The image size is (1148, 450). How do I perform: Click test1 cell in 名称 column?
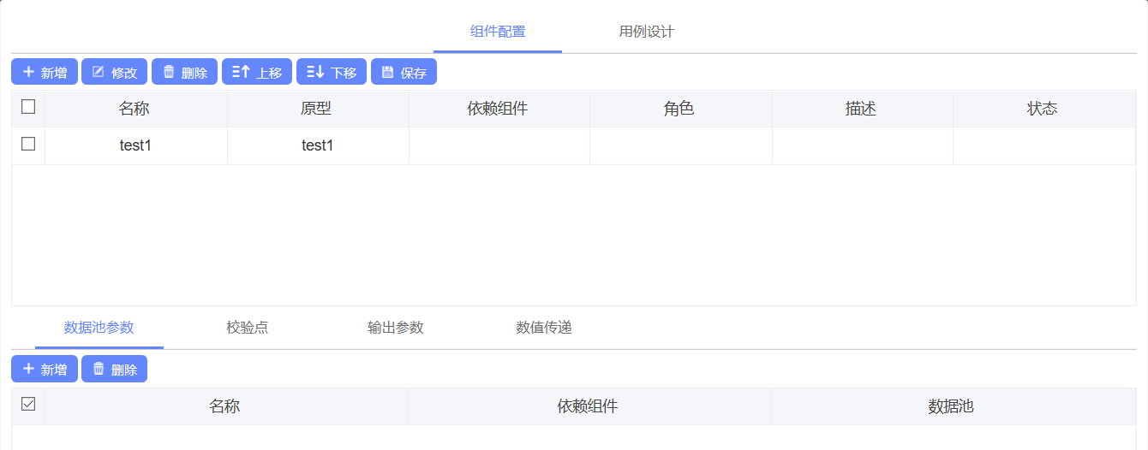click(x=135, y=145)
